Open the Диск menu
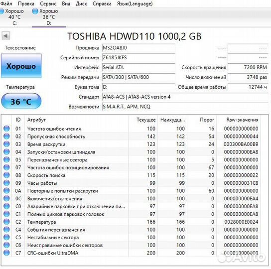Viewport: 271px width, 269px height. (81, 3)
